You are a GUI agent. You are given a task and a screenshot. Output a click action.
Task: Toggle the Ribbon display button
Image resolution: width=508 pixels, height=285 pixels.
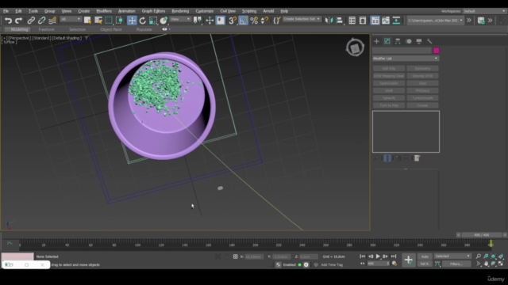[375, 21]
